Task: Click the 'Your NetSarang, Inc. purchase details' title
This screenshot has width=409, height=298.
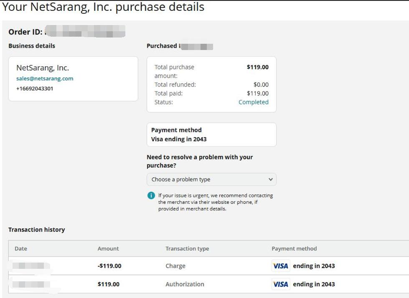Action: 103,7
